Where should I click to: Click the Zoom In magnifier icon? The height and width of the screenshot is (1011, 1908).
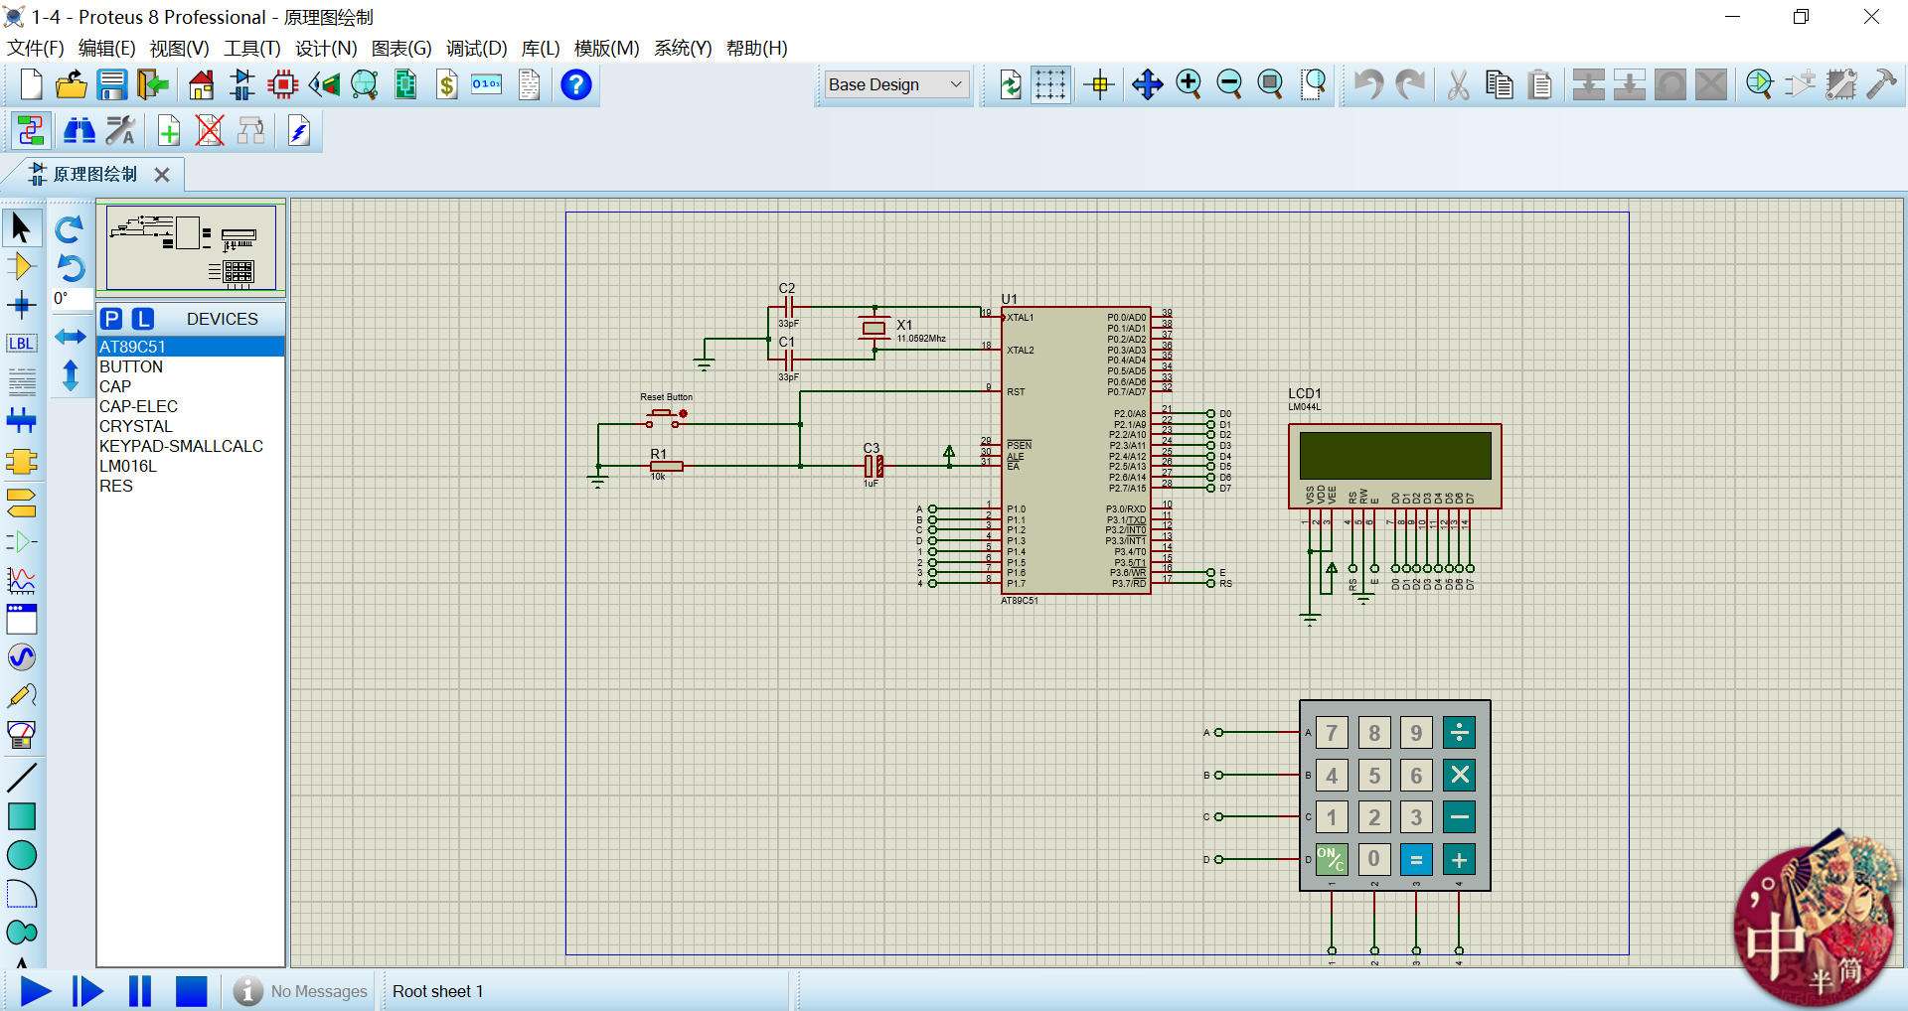pyautogui.click(x=1189, y=85)
